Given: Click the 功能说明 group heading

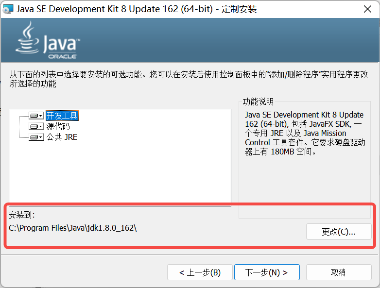Looking at the screenshot, I should pyautogui.click(x=258, y=102).
